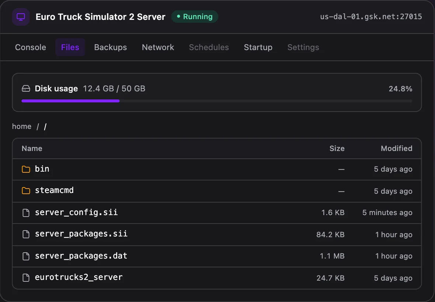Viewport: 435px width, 302px height.
Task: Click the 1.1 MB size cell
Action: click(332, 256)
